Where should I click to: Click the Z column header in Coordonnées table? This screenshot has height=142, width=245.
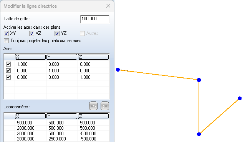point(93,116)
